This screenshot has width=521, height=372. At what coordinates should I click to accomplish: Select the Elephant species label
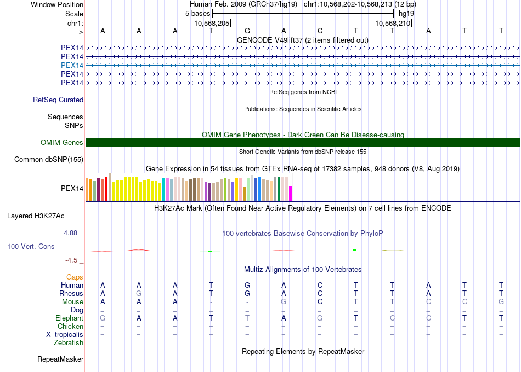(70, 318)
